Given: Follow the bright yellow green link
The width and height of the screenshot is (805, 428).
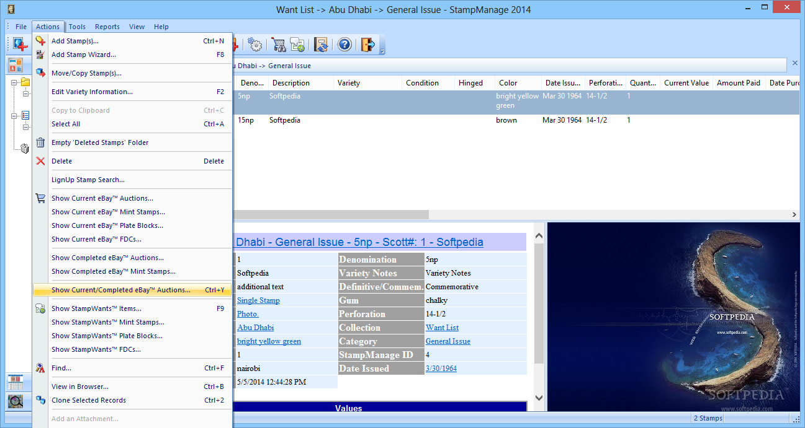Looking at the screenshot, I should pyautogui.click(x=269, y=341).
